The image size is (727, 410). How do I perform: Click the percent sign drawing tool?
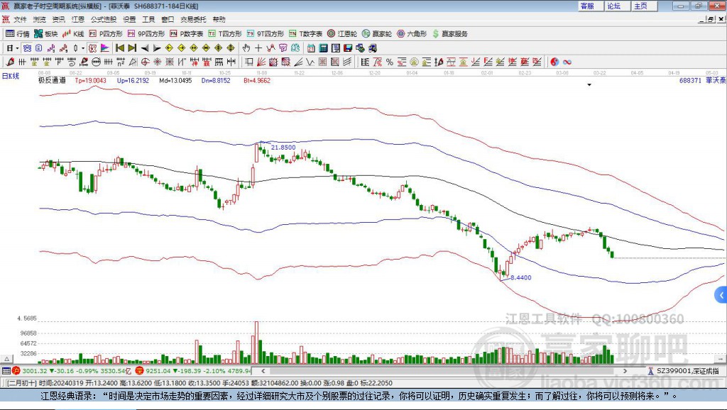[390, 62]
